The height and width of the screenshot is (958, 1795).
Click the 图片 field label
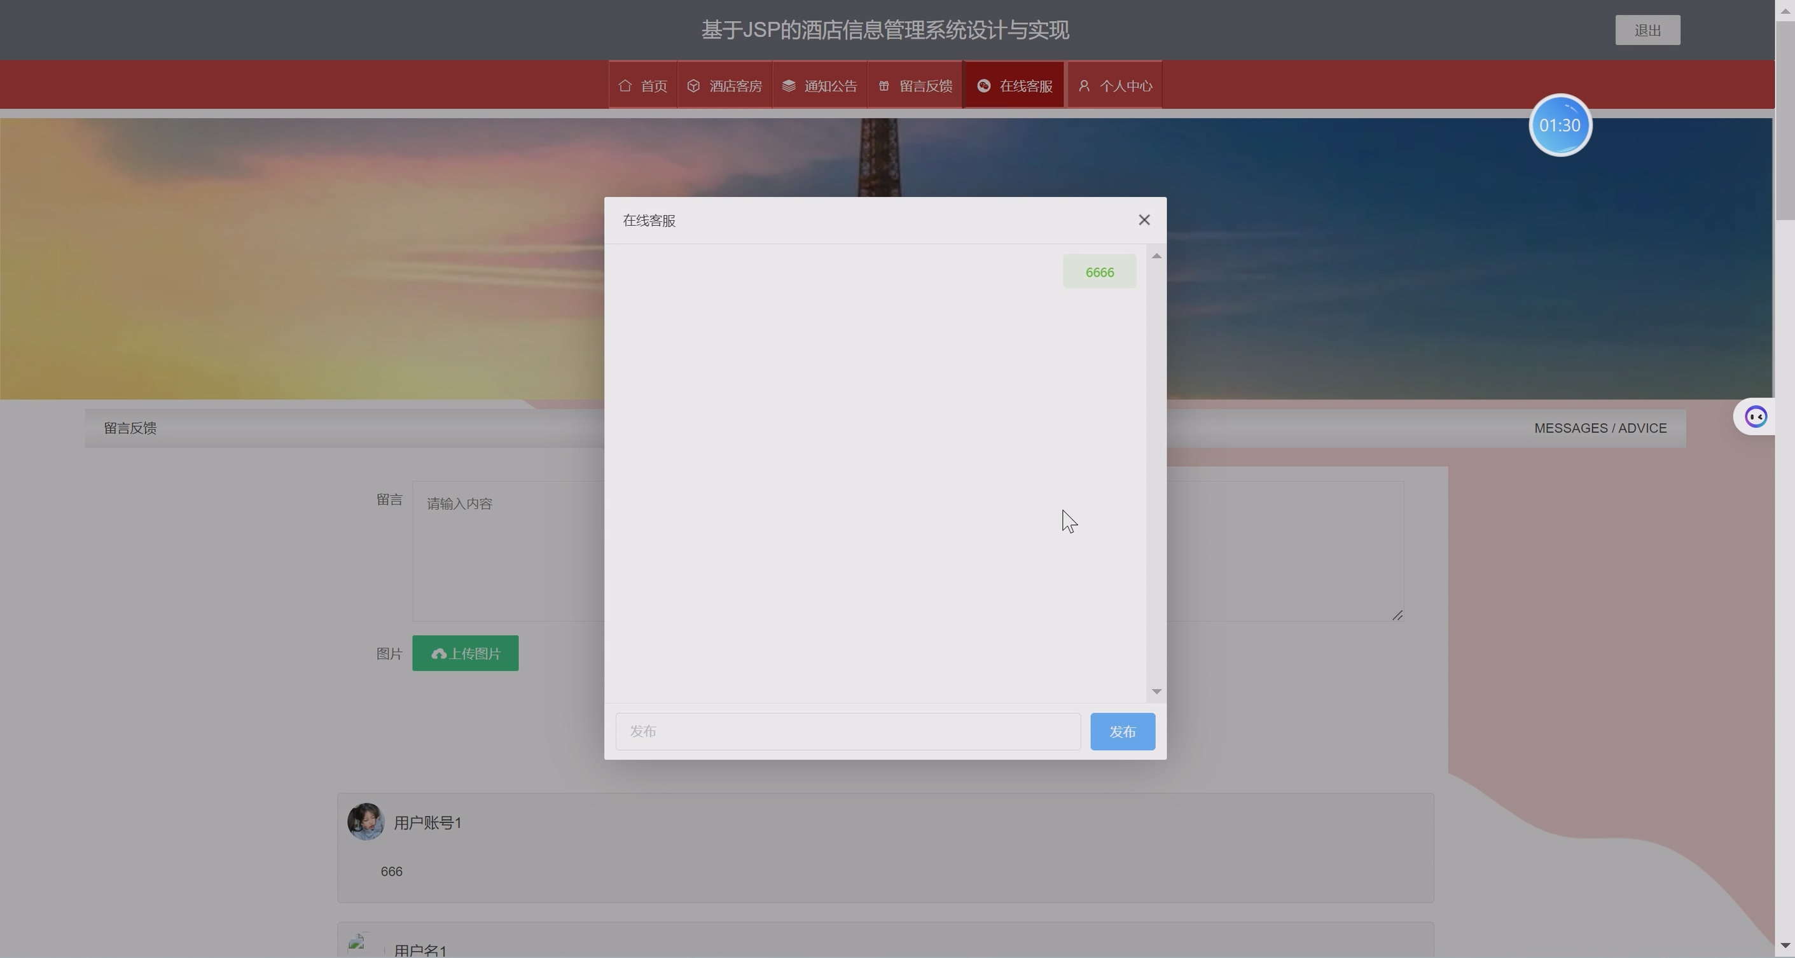389,653
